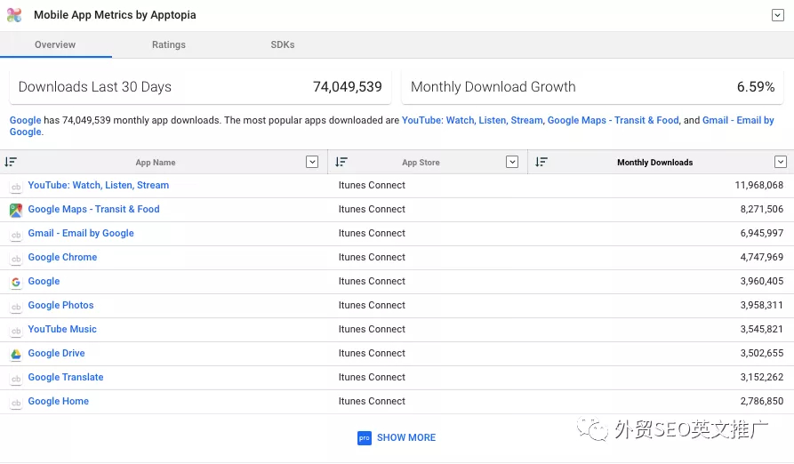Open the Google Home app link
The width and height of the screenshot is (794, 464).
click(58, 401)
